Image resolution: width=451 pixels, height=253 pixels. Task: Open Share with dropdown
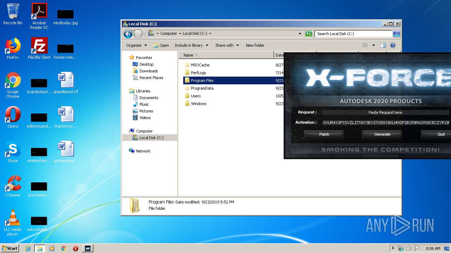(227, 45)
